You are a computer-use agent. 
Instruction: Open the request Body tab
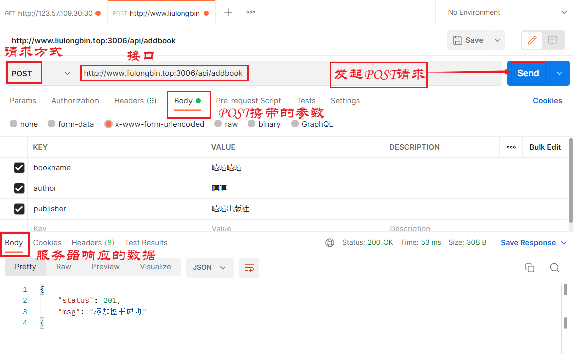click(187, 101)
